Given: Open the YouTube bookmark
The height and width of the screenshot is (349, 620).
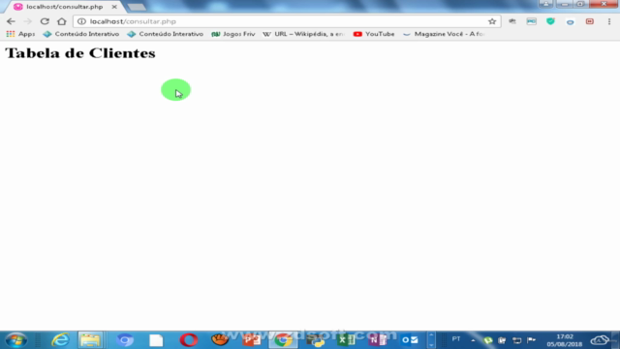Looking at the screenshot, I should click(x=374, y=34).
